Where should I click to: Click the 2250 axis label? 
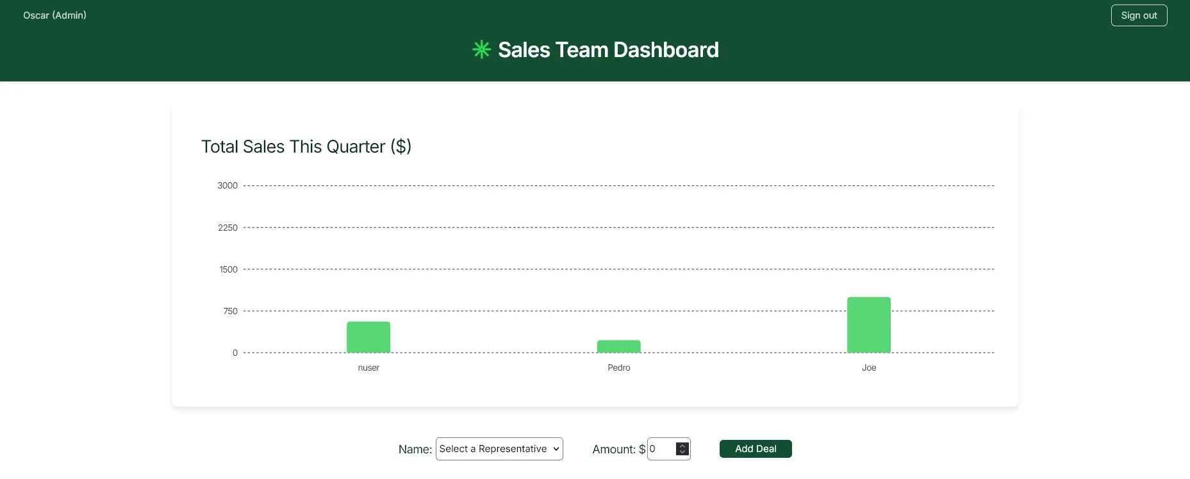(227, 228)
